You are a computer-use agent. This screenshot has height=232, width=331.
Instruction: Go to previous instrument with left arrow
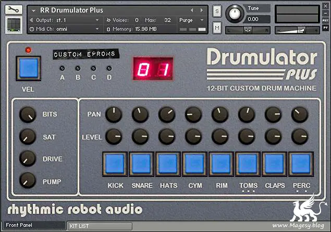click(x=192, y=10)
